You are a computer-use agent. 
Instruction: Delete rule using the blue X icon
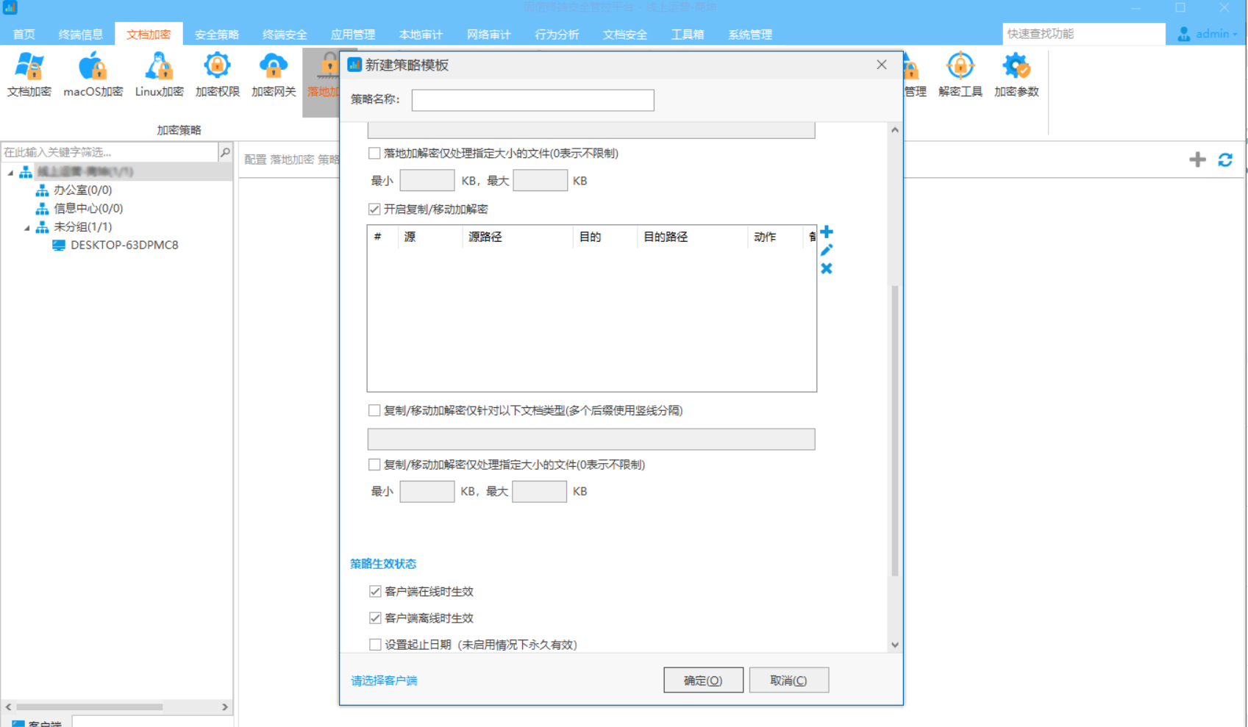pyautogui.click(x=826, y=268)
